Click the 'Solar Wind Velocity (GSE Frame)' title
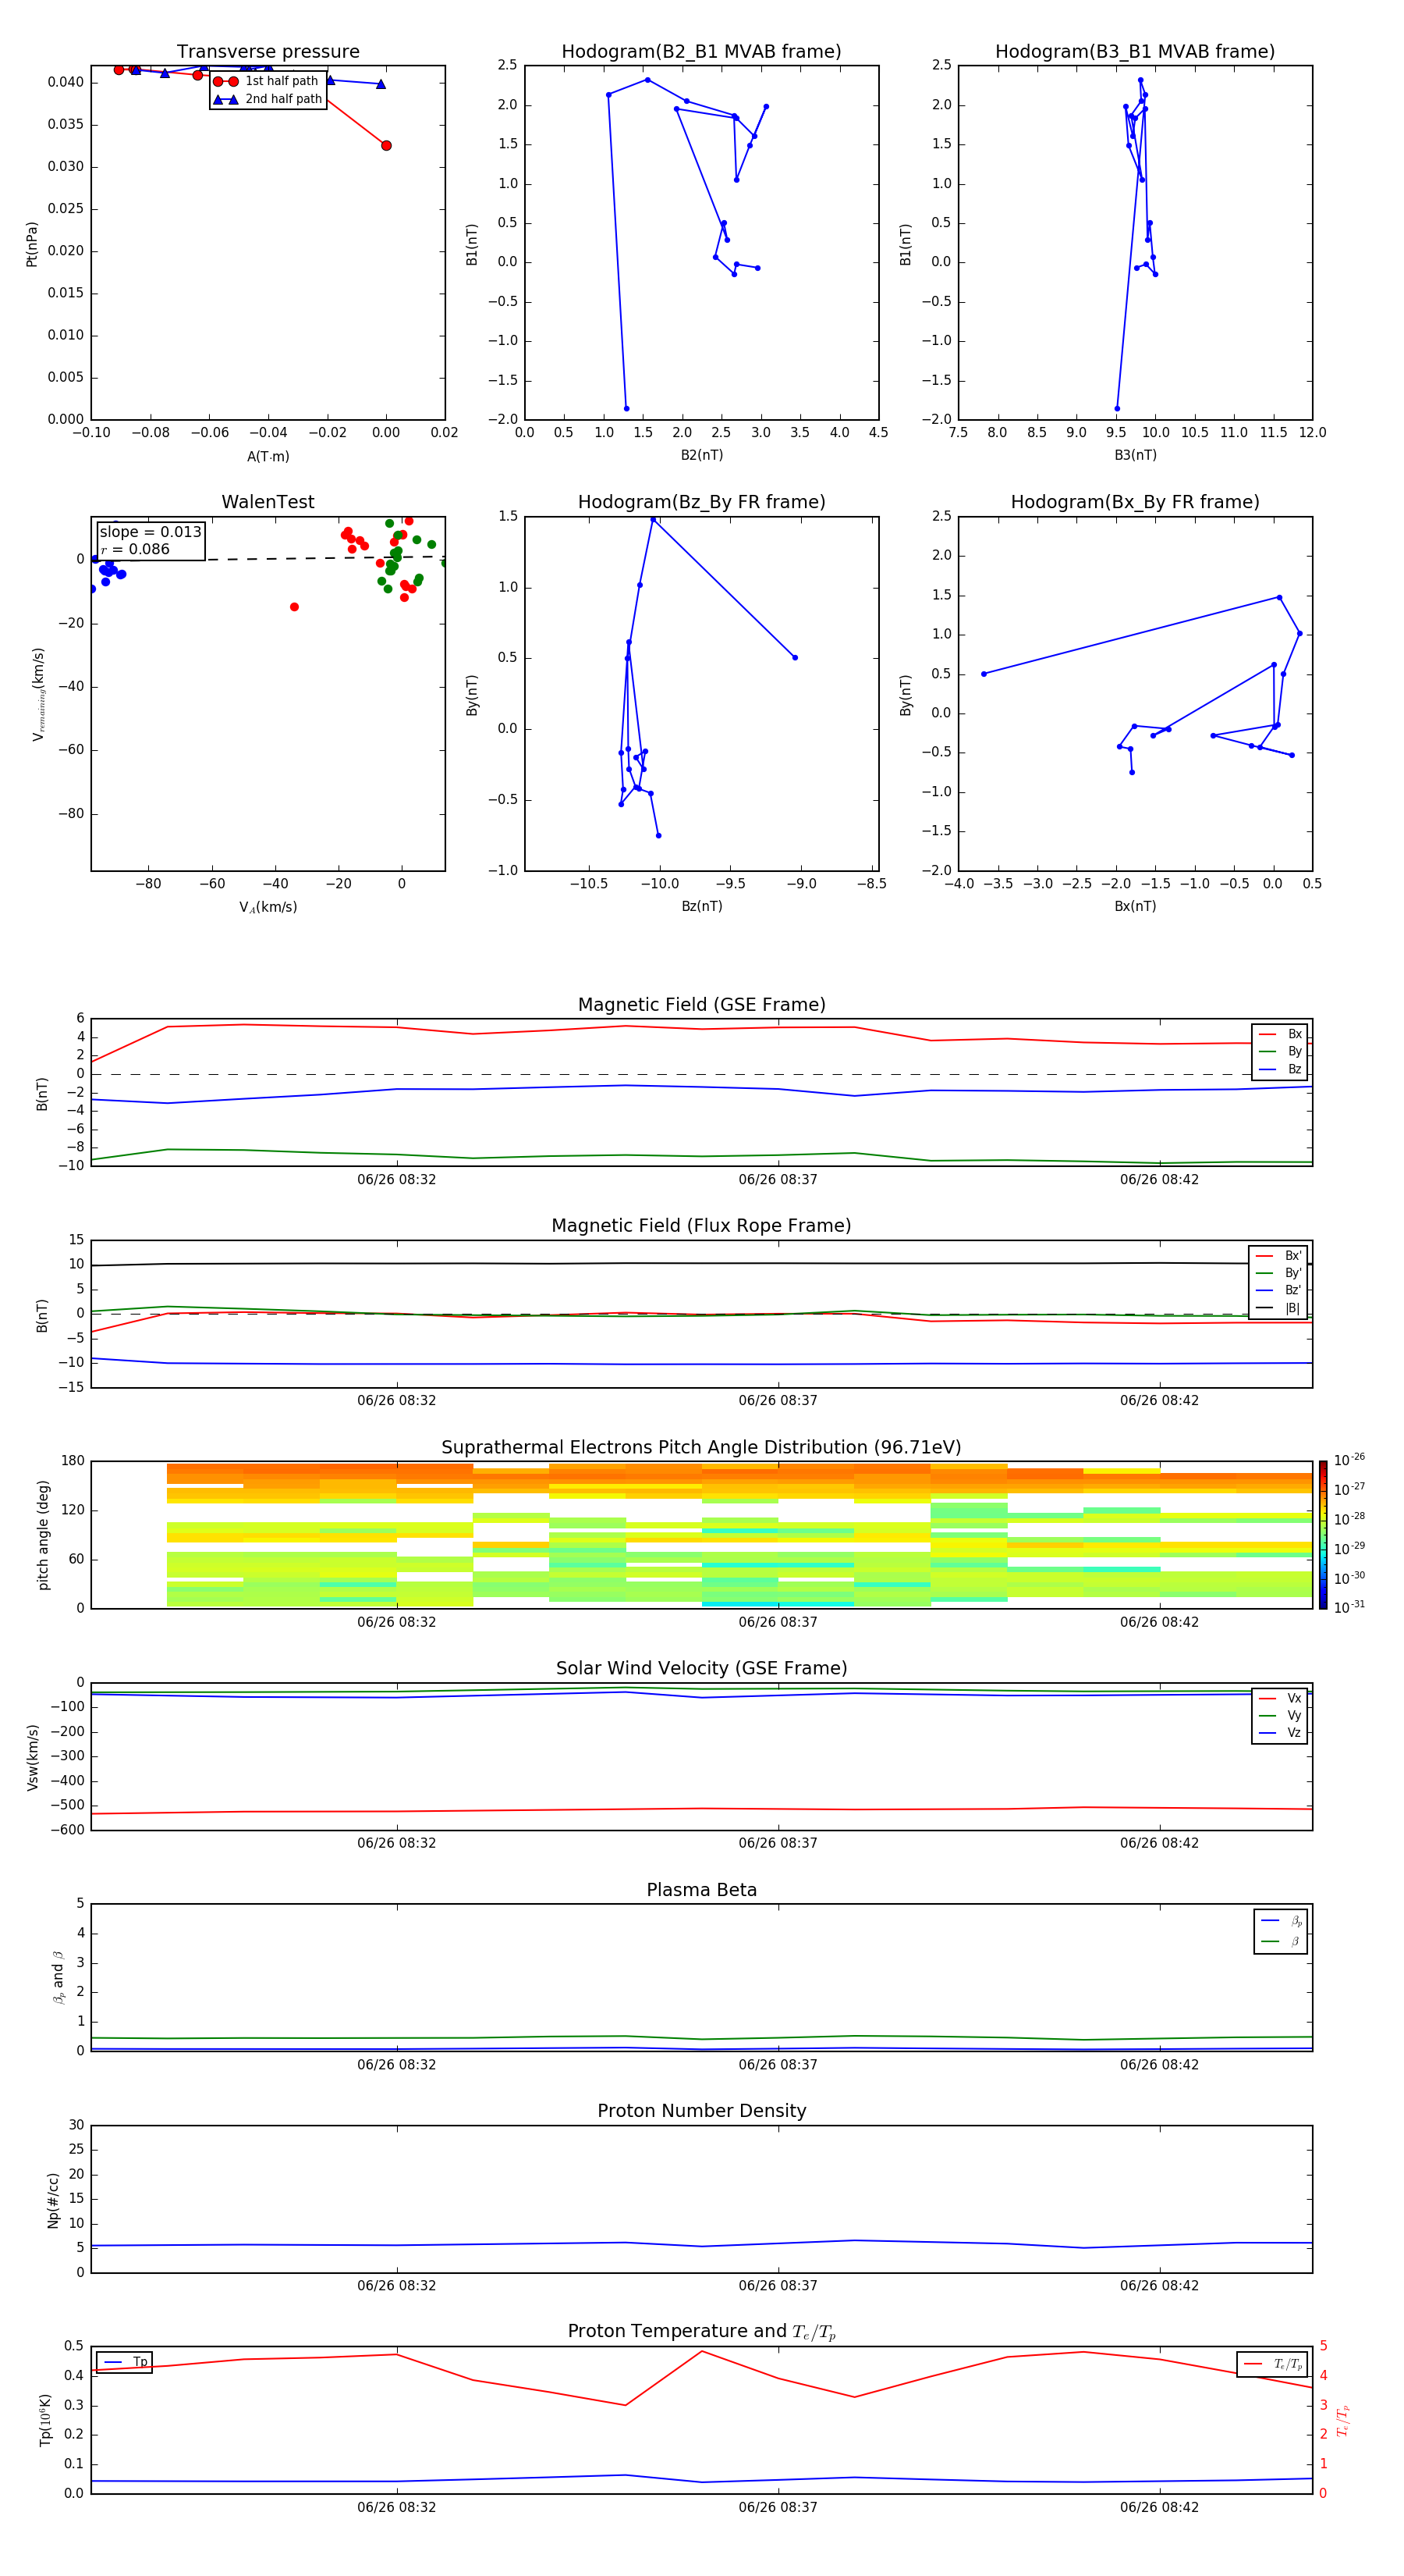The image size is (1404, 2576). click(701, 1668)
